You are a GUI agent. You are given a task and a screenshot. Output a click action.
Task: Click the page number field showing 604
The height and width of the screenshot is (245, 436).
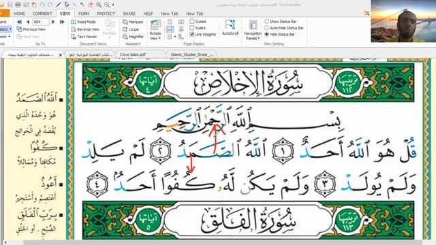point(41,22)
